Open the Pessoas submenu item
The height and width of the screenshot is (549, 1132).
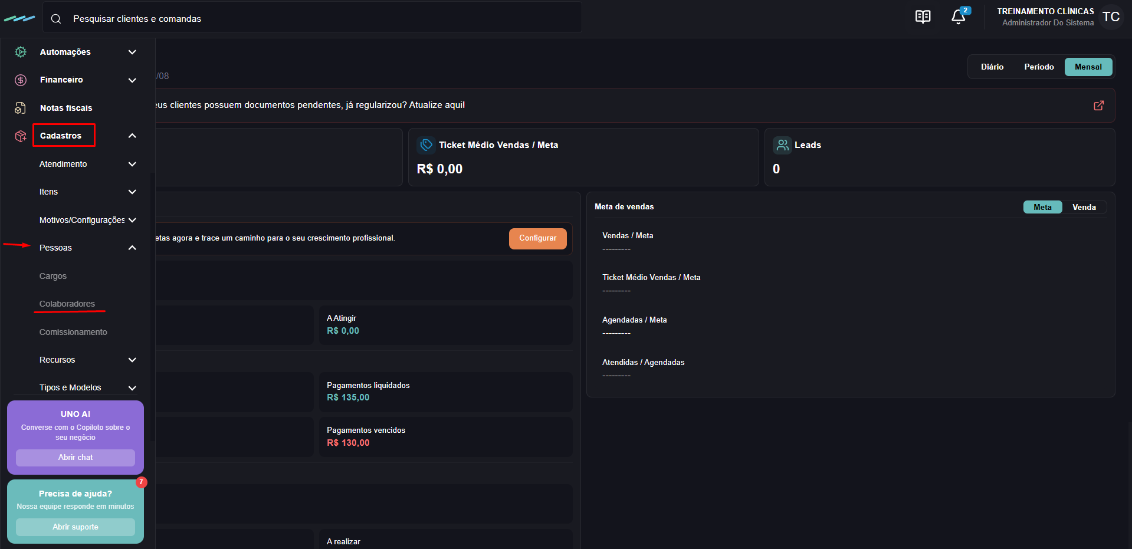click(x=55, y=248)
